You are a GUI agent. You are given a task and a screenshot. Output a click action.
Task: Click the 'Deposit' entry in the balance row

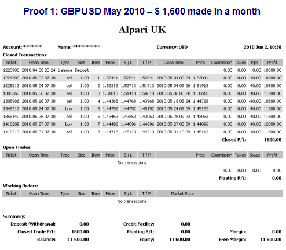coord(82,70)
